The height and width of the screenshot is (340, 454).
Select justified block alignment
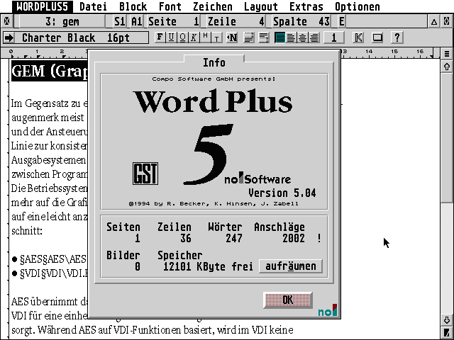[279, 38]
